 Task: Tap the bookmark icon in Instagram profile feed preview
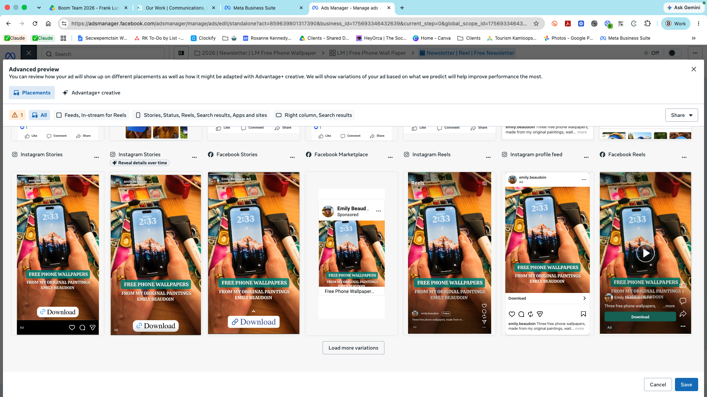tap(583, 314)
